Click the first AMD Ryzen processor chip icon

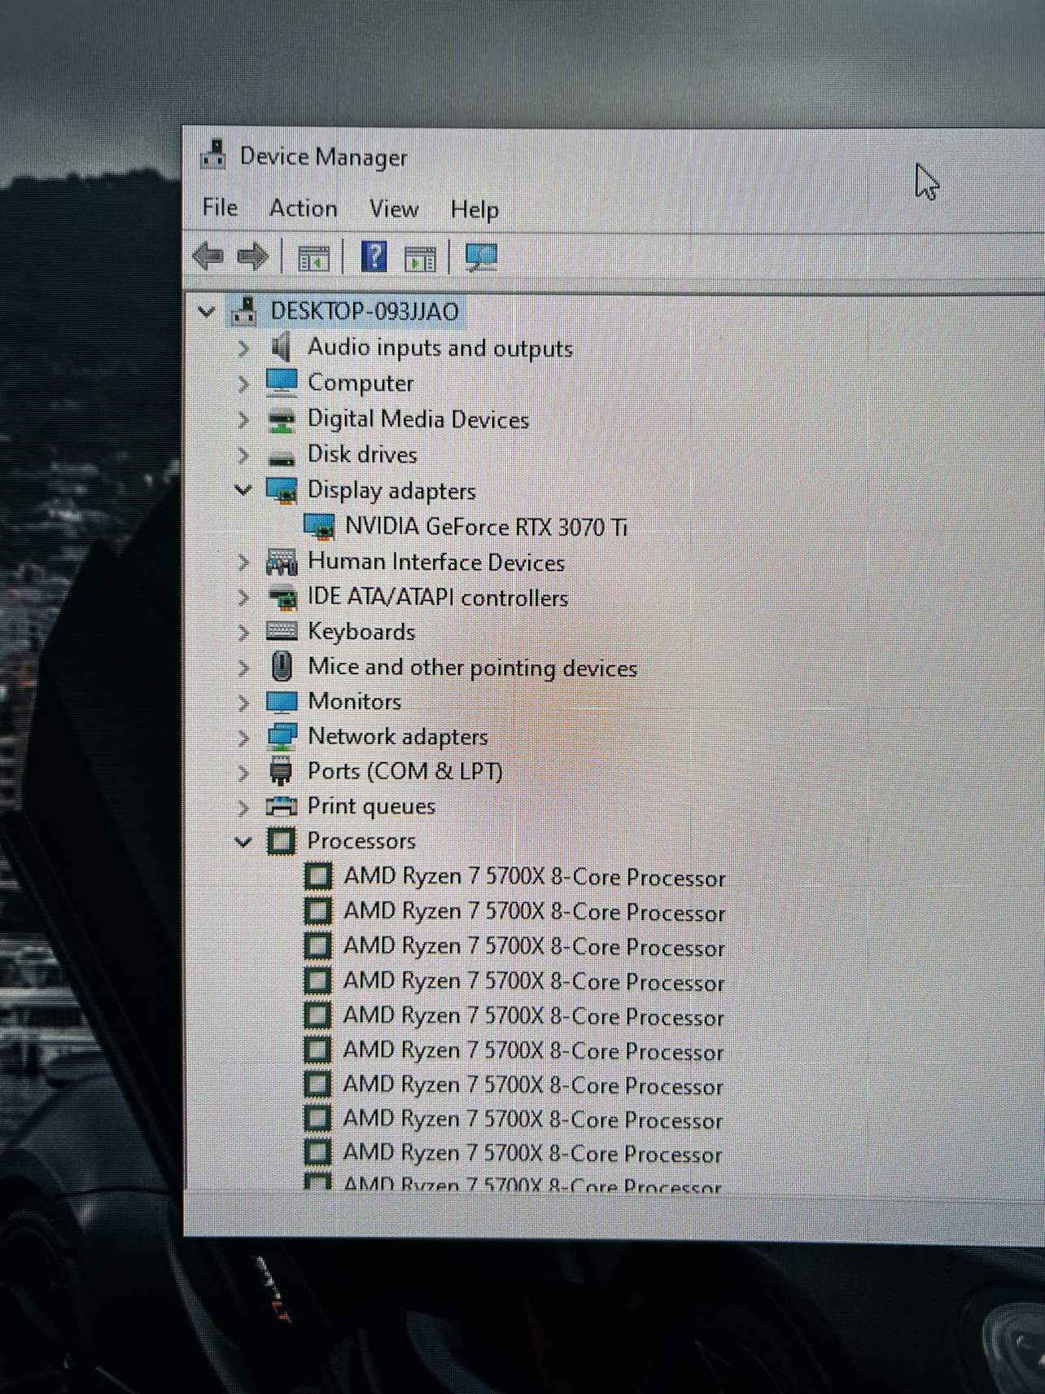click(x=318, y=876)
